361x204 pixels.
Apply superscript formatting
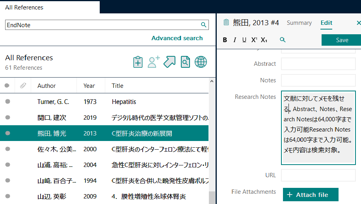[x=254, y=40]
